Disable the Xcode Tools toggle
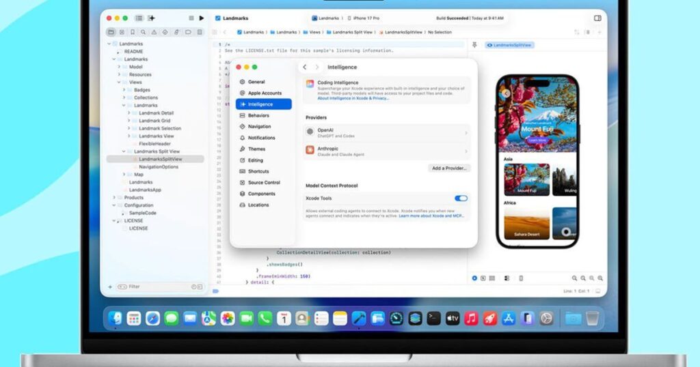The image size is (700, 367). 461,199
